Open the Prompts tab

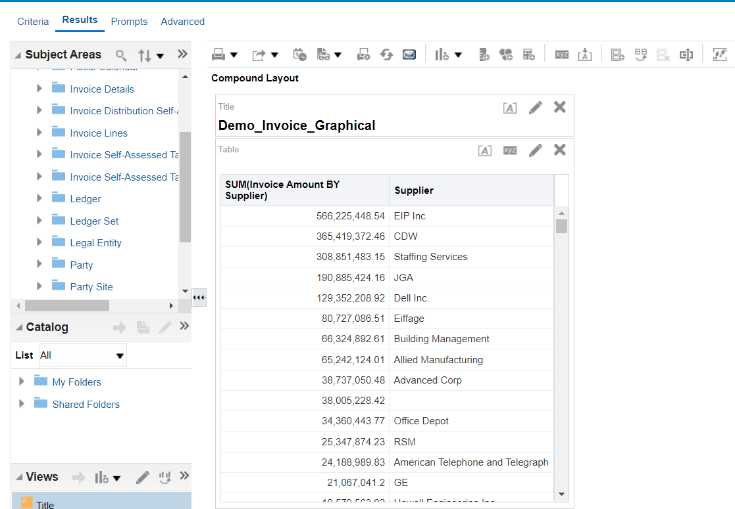[129, 22]
